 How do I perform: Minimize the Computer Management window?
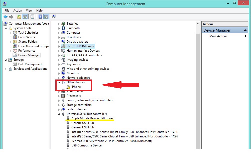click(x=228, y=3)
